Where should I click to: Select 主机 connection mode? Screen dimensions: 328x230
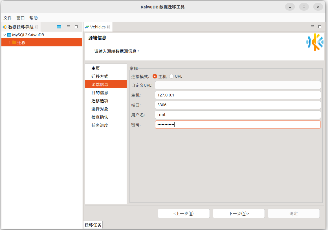(155, 76)
